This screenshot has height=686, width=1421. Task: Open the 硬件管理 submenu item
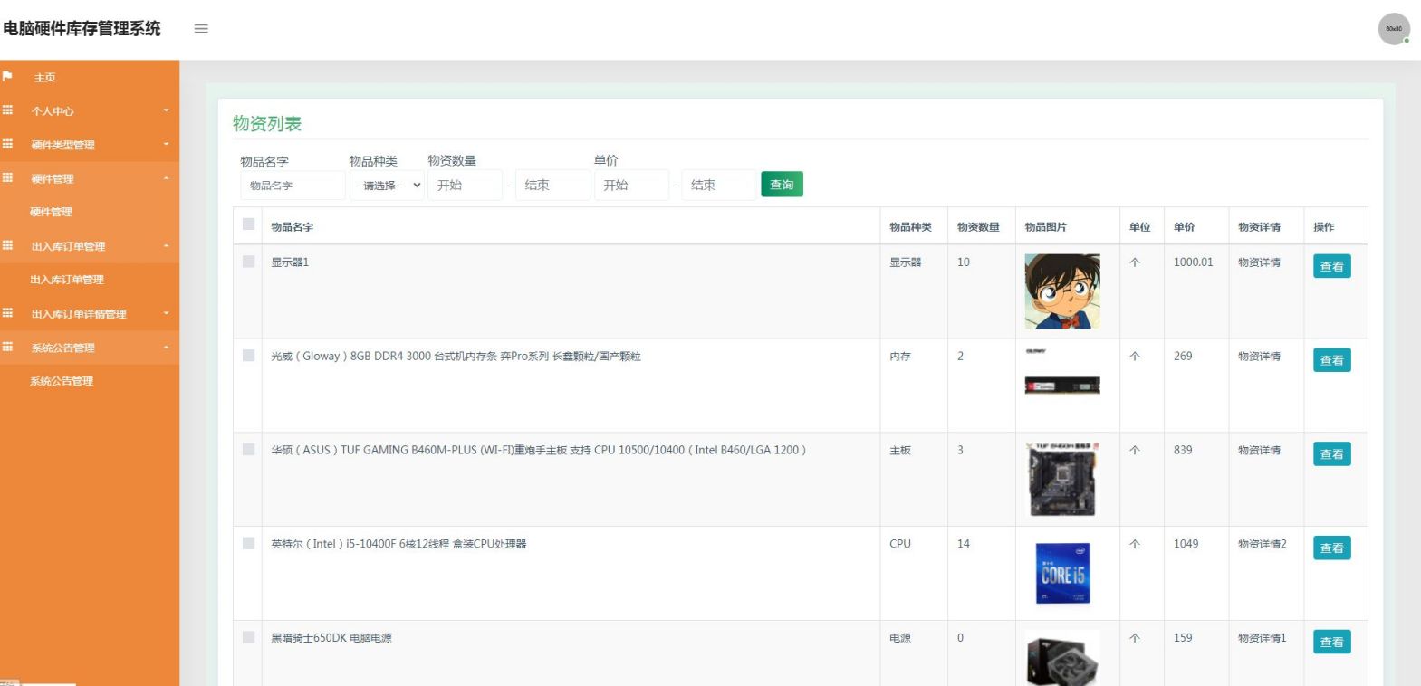[51, 212]
